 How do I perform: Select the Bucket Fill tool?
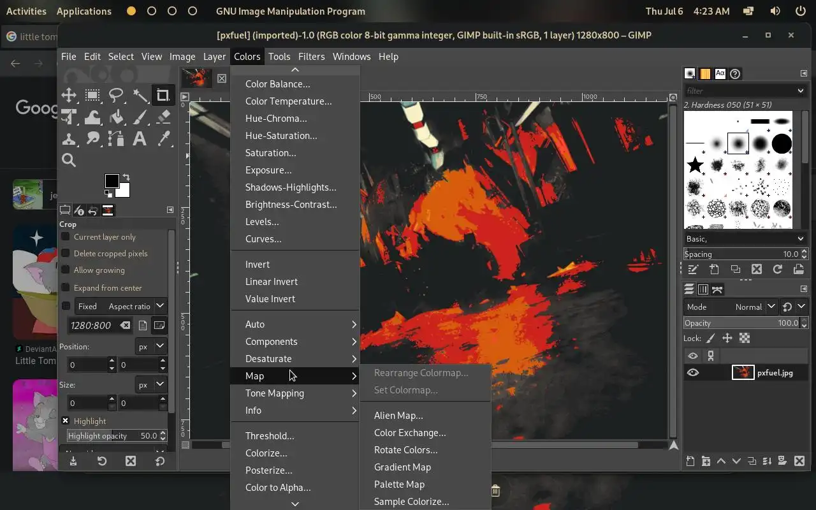116,117
